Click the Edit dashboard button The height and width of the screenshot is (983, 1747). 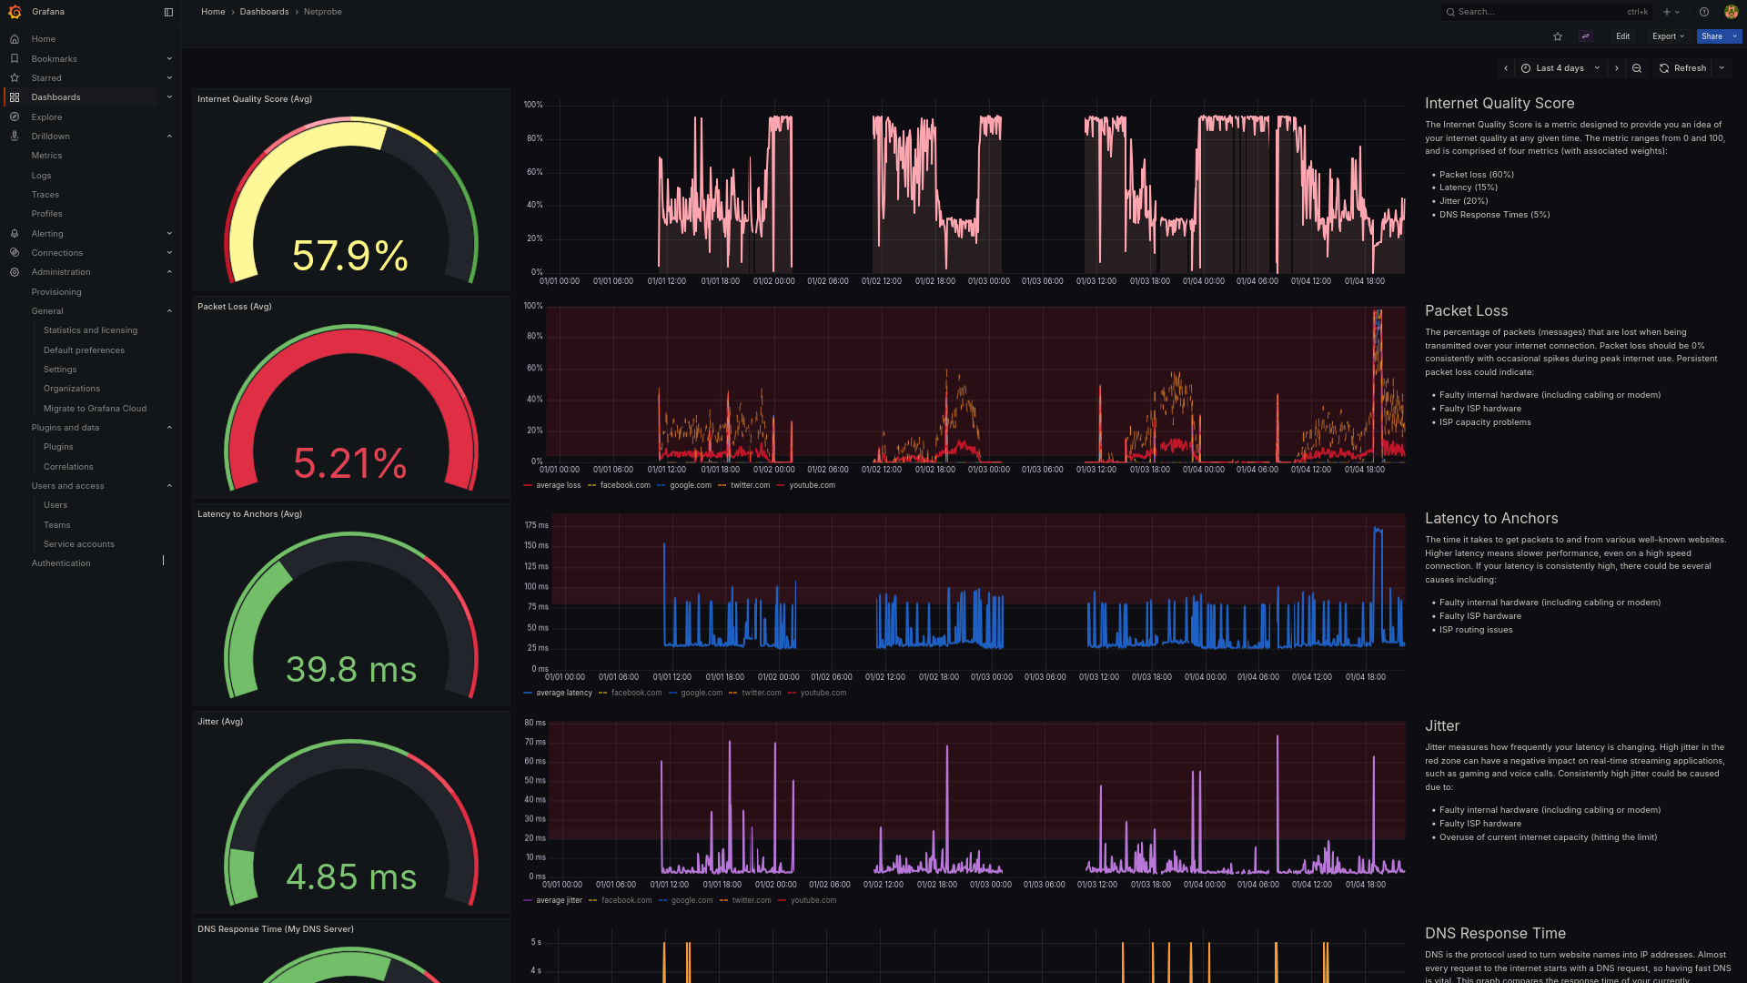coord(1622,36)
